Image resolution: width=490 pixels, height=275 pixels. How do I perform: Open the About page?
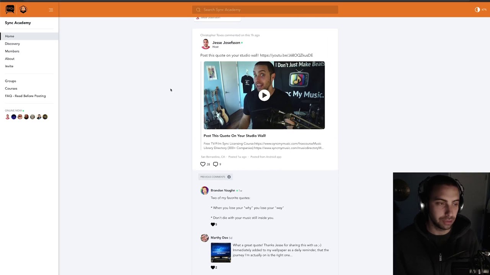(10, 58)
